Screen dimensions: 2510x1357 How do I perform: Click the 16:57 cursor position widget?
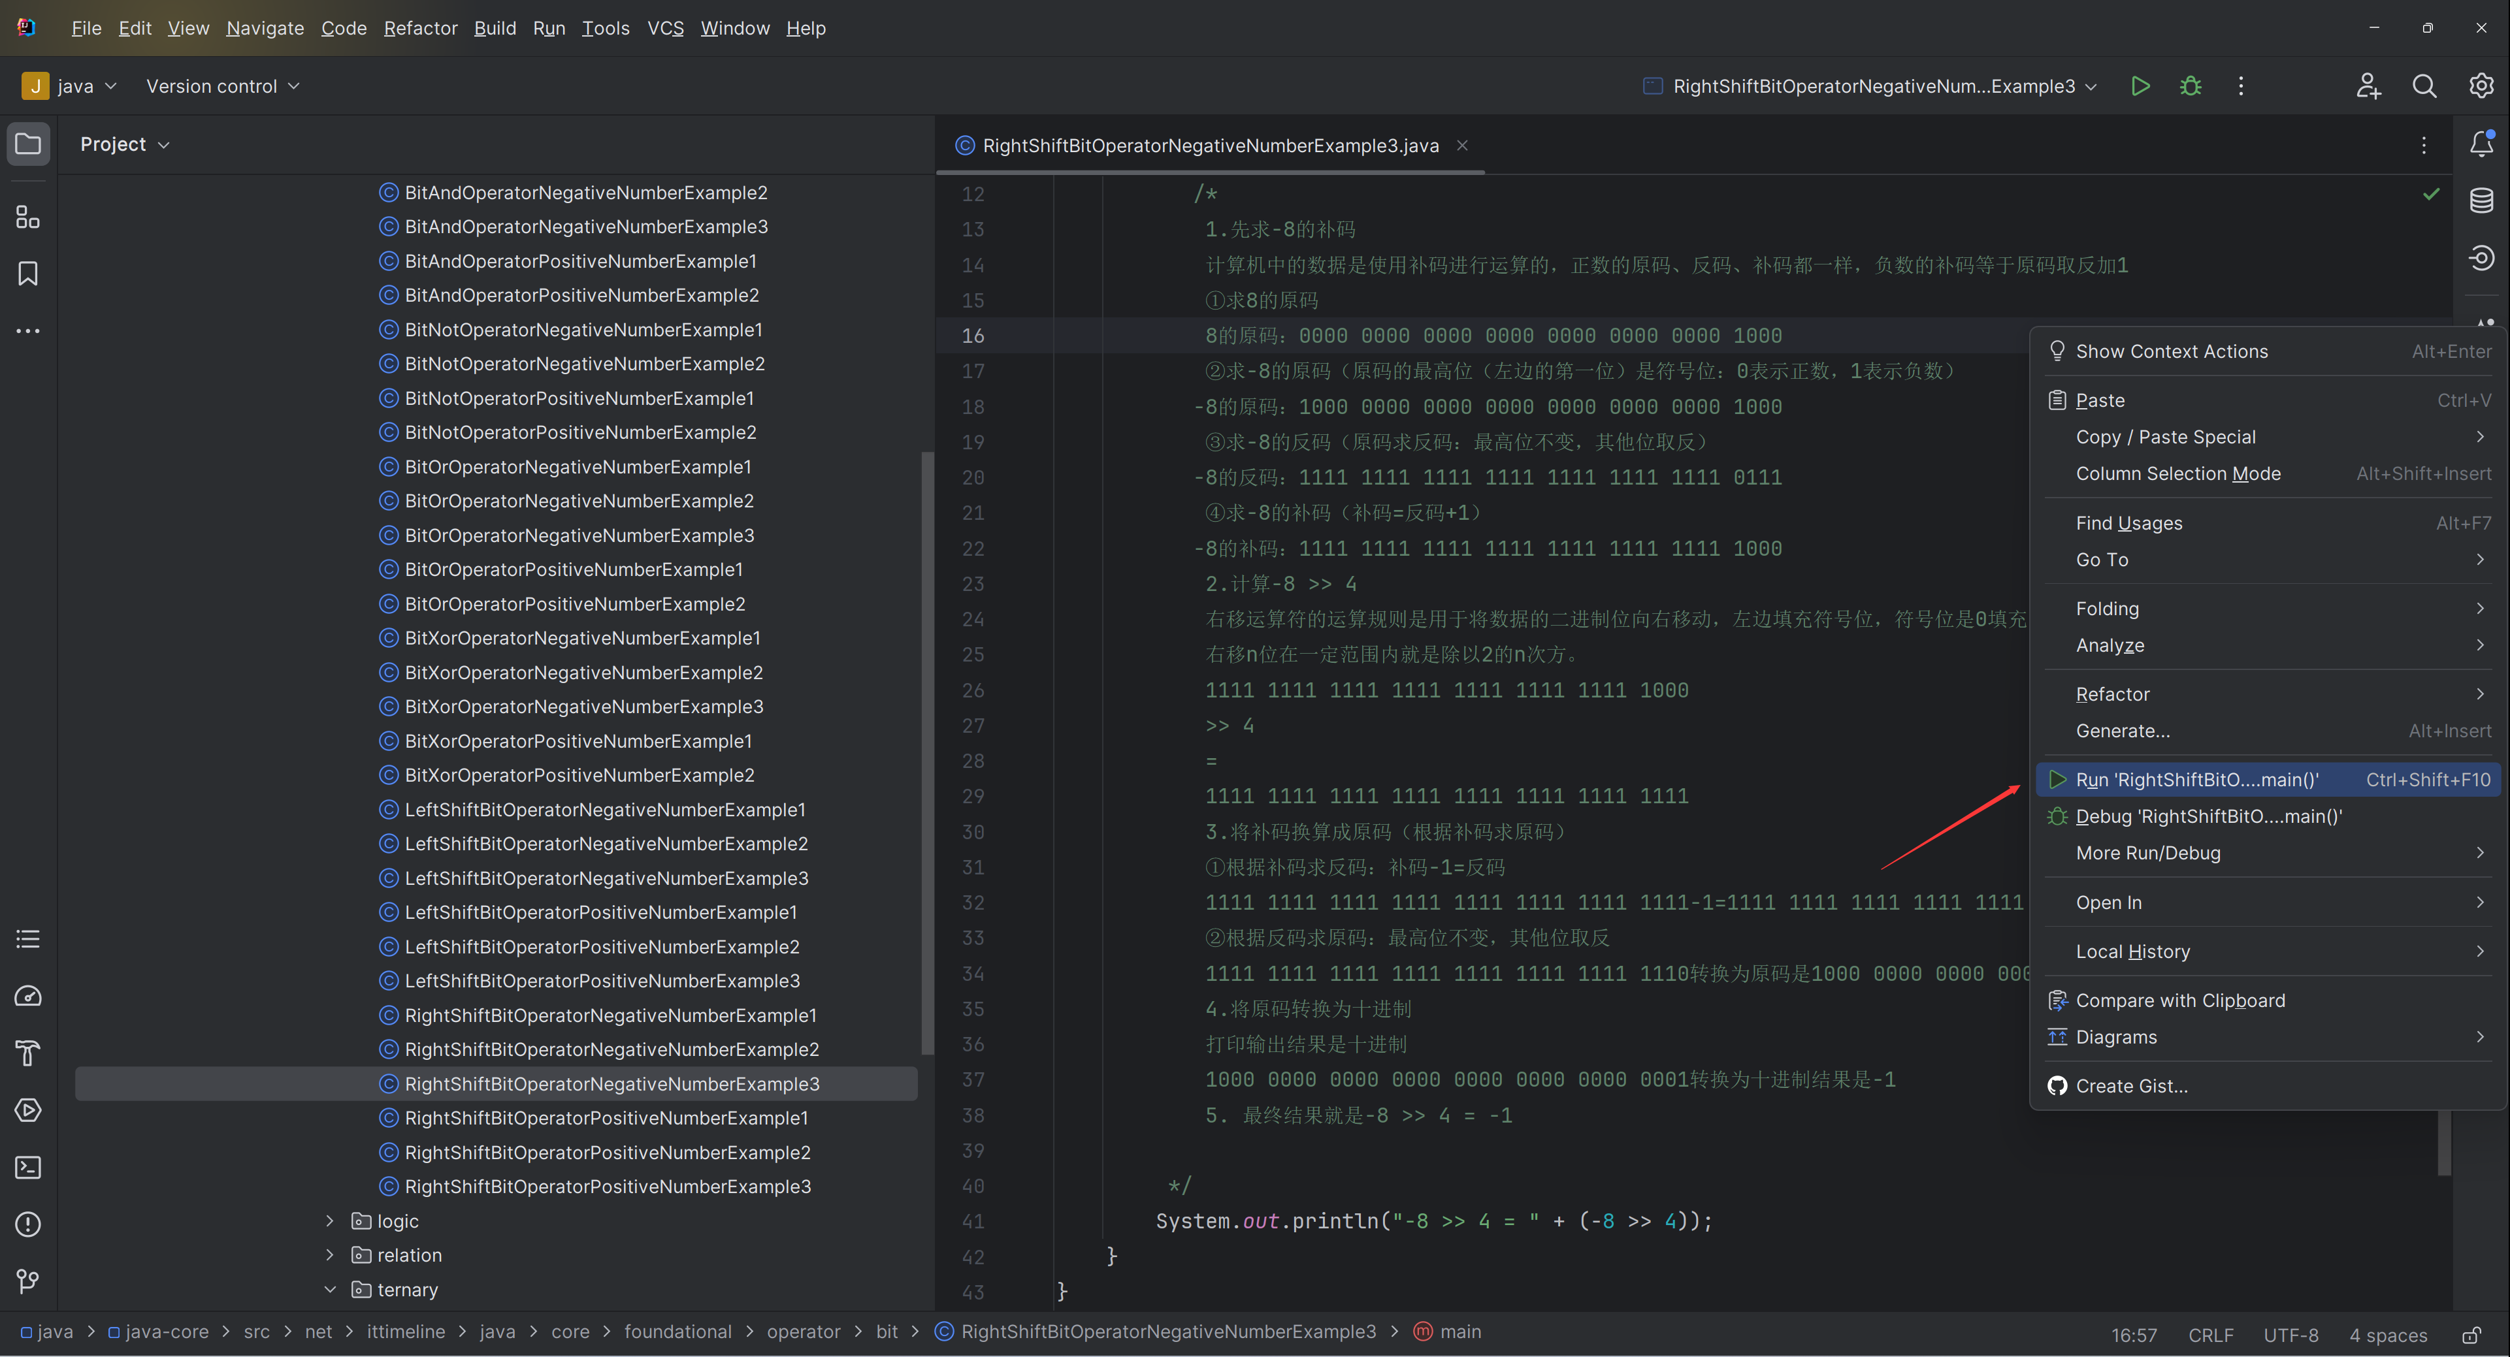[2133, 1335]
